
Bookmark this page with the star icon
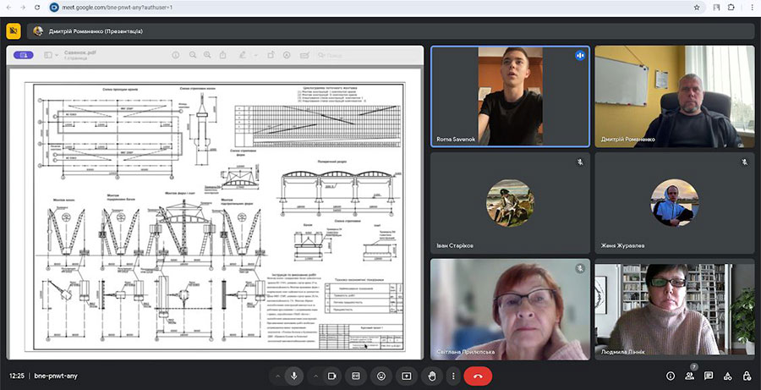tap(696, 7)
